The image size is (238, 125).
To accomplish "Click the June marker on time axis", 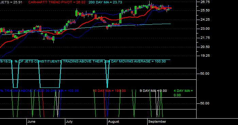I will click(32, 122).
